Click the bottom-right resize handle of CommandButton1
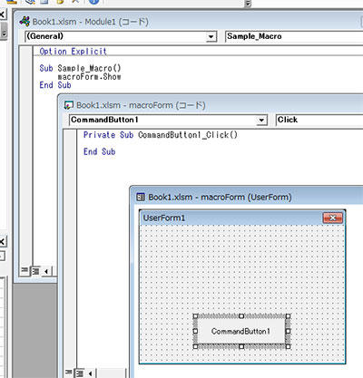The image size is (363, 378). (x=288, y=346)
